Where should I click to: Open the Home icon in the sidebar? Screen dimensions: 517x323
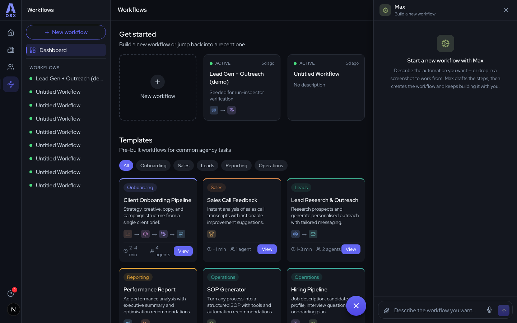tap(11, 33)
